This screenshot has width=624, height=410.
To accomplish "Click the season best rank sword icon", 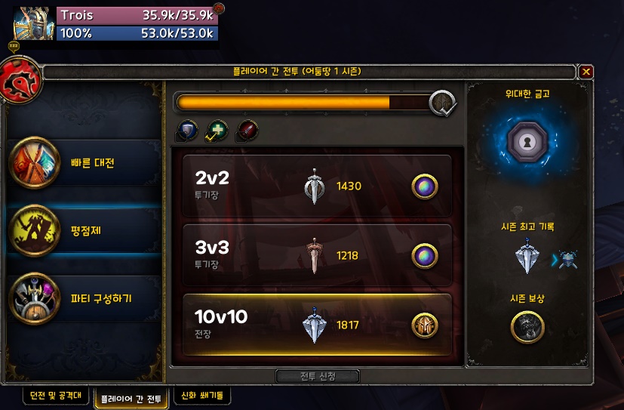I will 527,256.
